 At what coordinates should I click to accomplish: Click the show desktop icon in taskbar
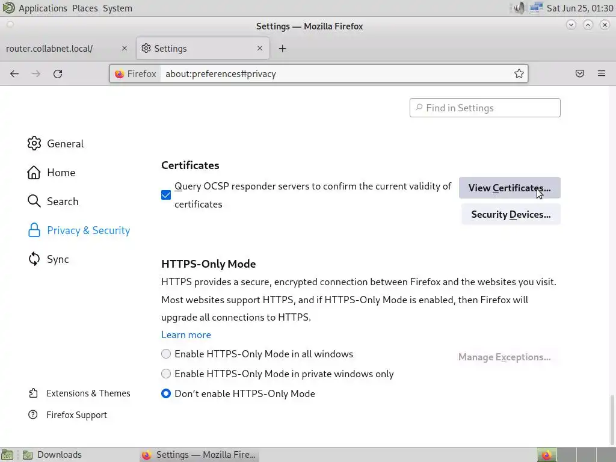[7, 455]
